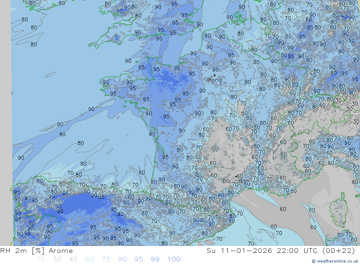360x264 pixels.
Task: Pick legend value 100 in the scale
Action: (x=174, y=259)
